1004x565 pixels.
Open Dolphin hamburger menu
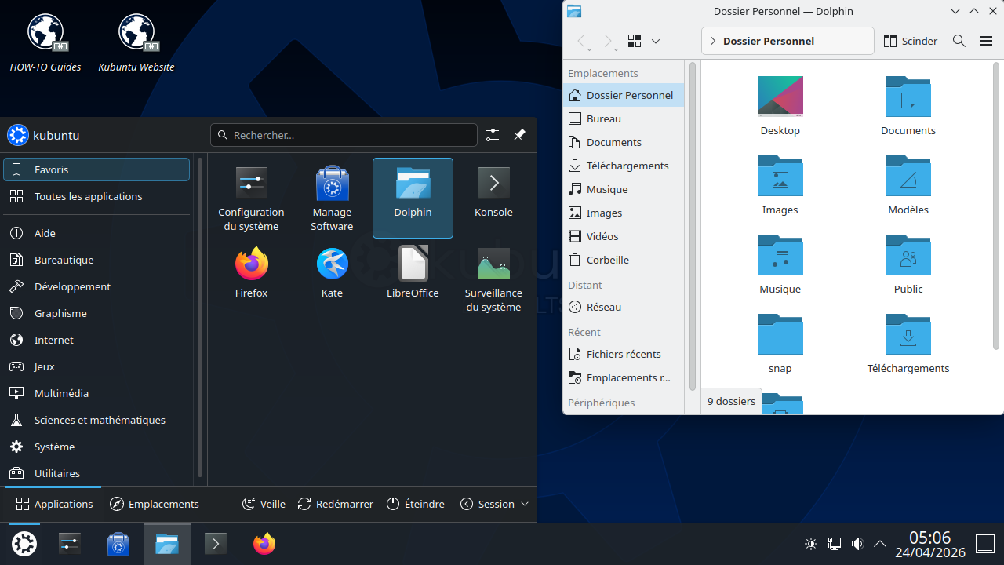point(986,41)
